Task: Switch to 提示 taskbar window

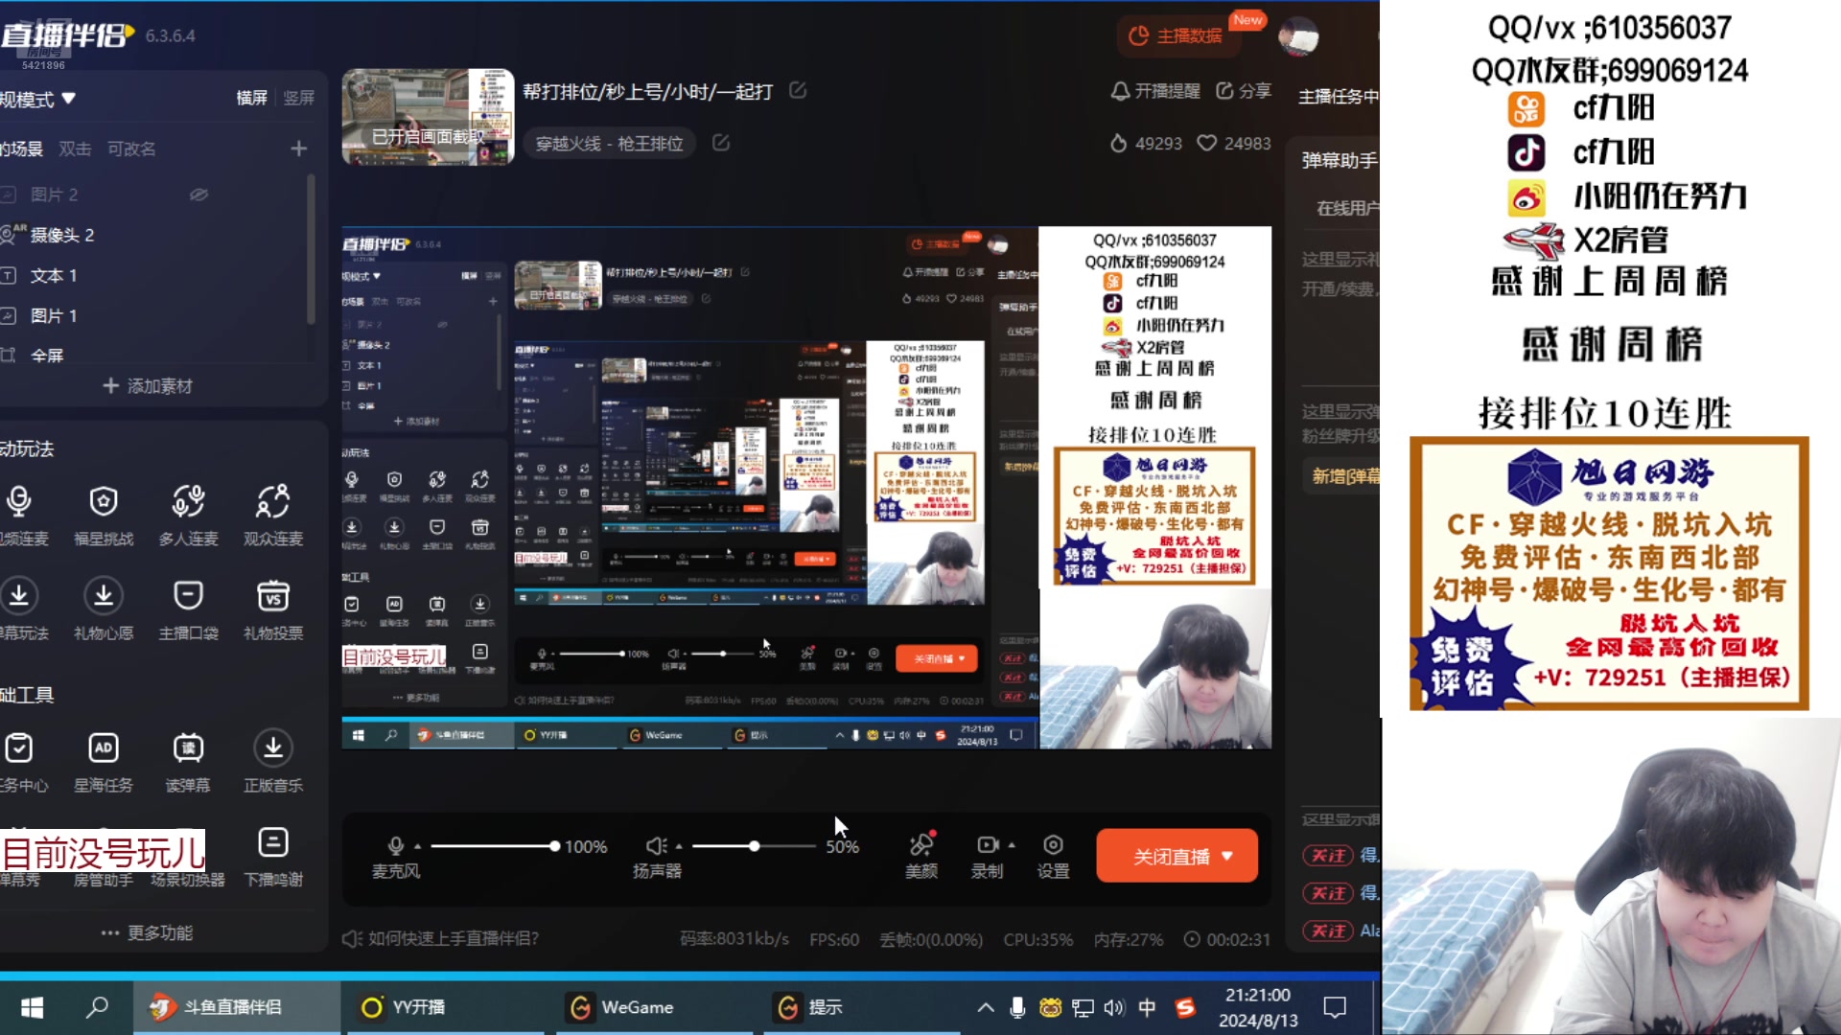Action: [861, 1007]
